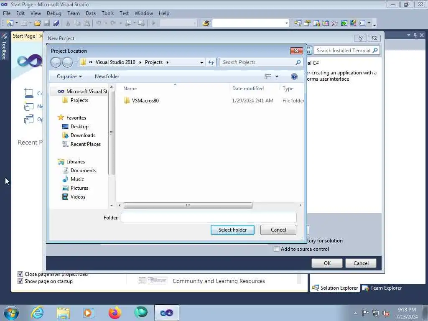Select Recent Places in navigation pane
This screenshot has width=428, height=321.
pyautogui.click(x=85, y=144)
